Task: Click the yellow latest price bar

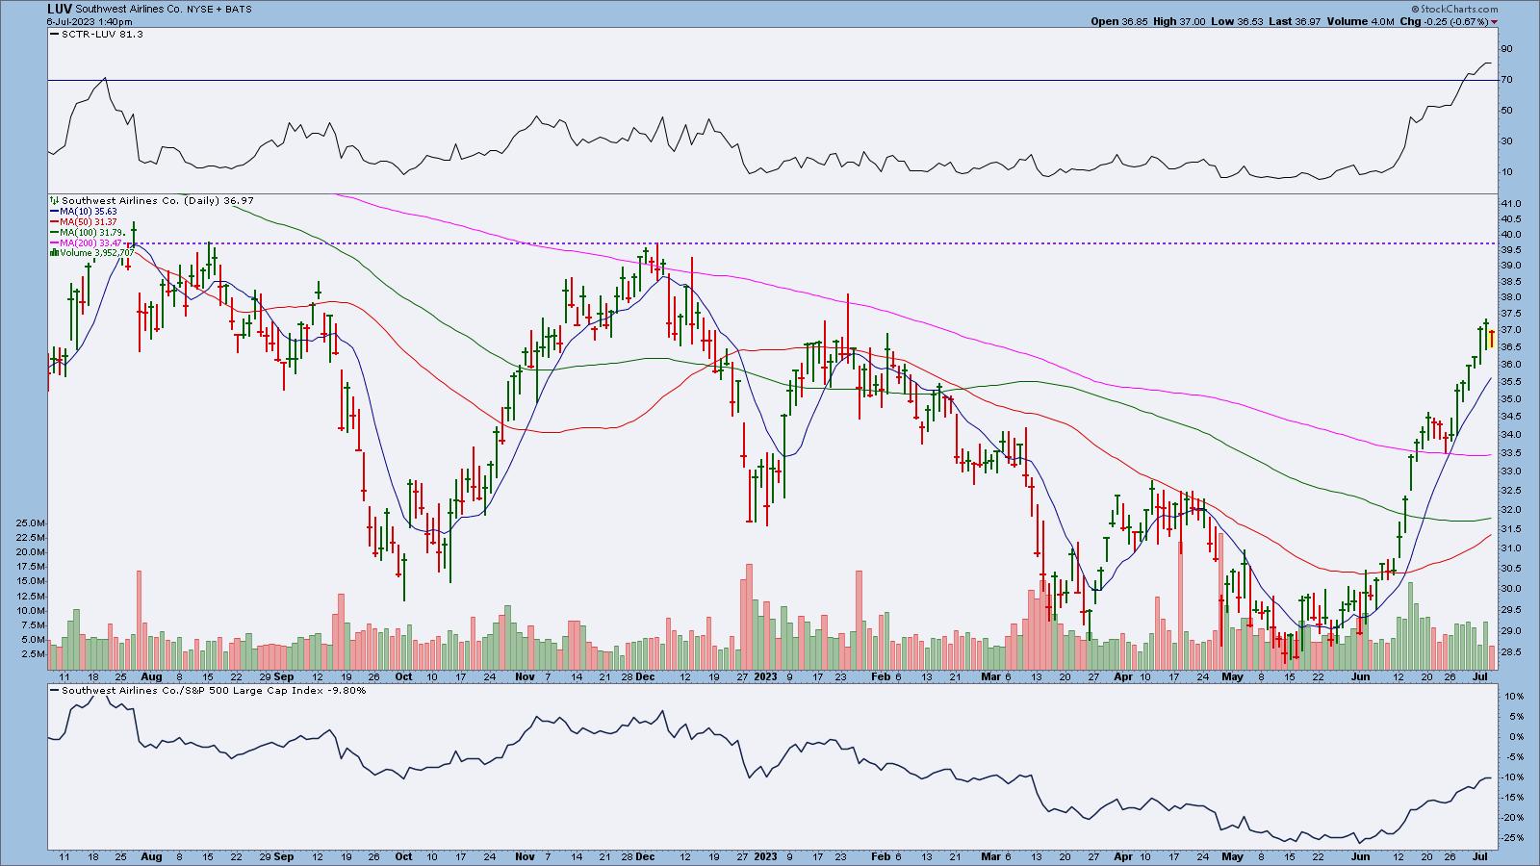Action: click(1492, 339)
